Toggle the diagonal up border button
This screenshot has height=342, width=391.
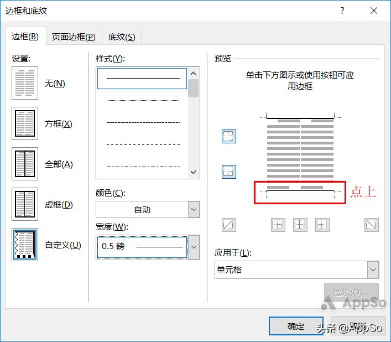[x=228, y=225]
